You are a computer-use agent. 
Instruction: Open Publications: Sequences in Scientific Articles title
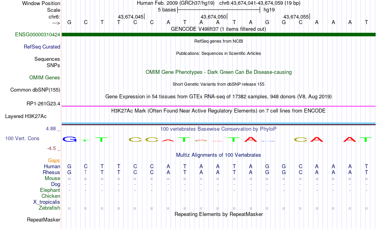click(218, 53)
